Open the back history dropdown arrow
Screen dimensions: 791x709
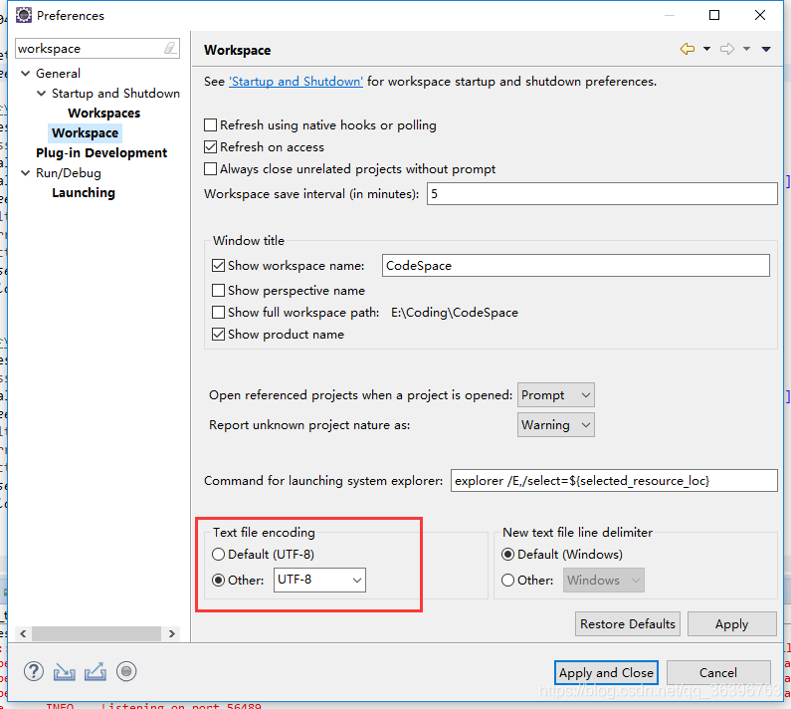[x=706, y=49]
